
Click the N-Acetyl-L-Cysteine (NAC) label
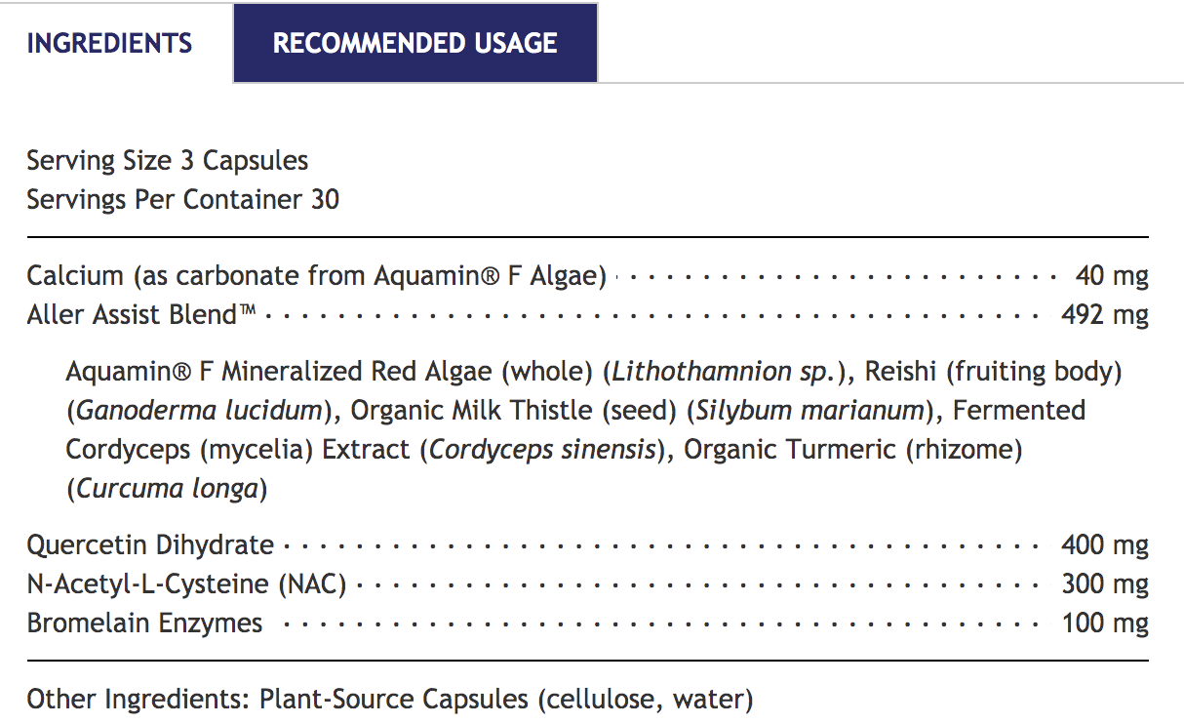tap(186, 584)
